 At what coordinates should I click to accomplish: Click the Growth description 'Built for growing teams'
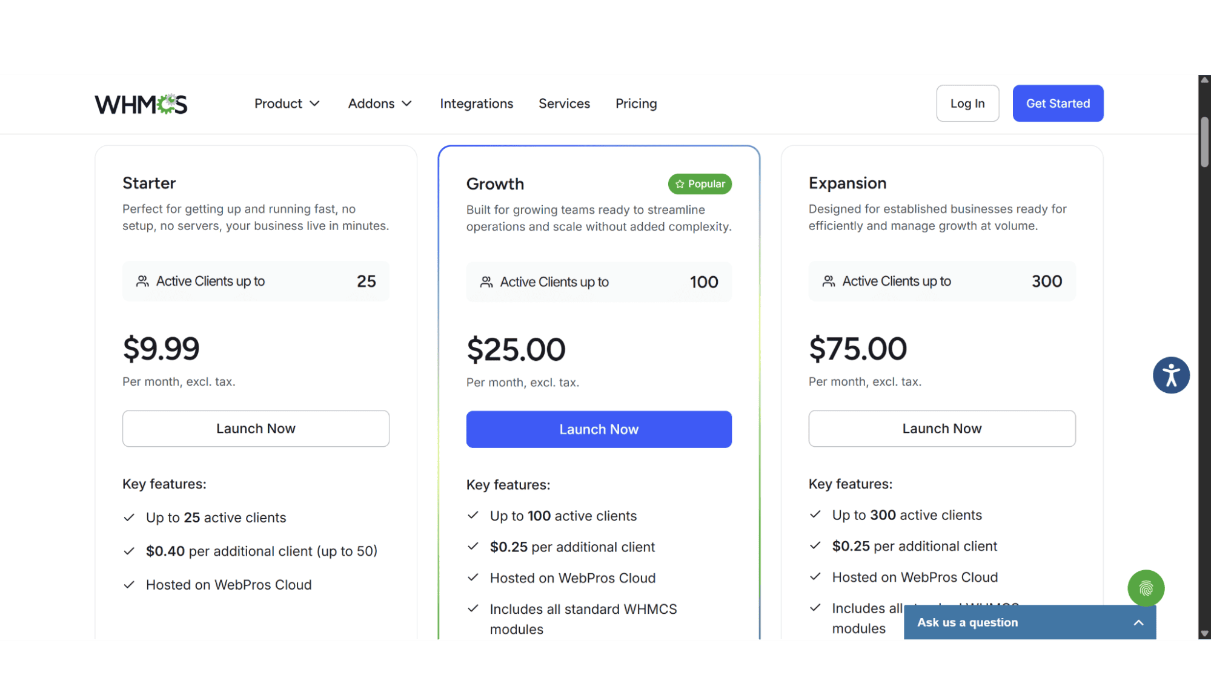point(599,218)
